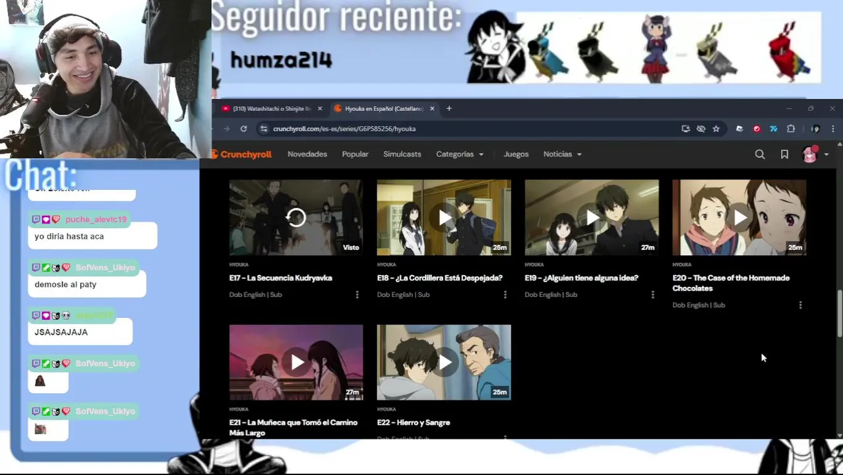Image resolution: width=843 pixels, height=475 pixels.
Task: Click the eye-slash tracking protection icon
Action: click(701, 129)
